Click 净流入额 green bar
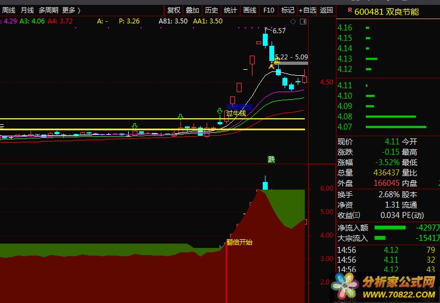This screenshot has width=440, height=303. click(x=390, y=228)
